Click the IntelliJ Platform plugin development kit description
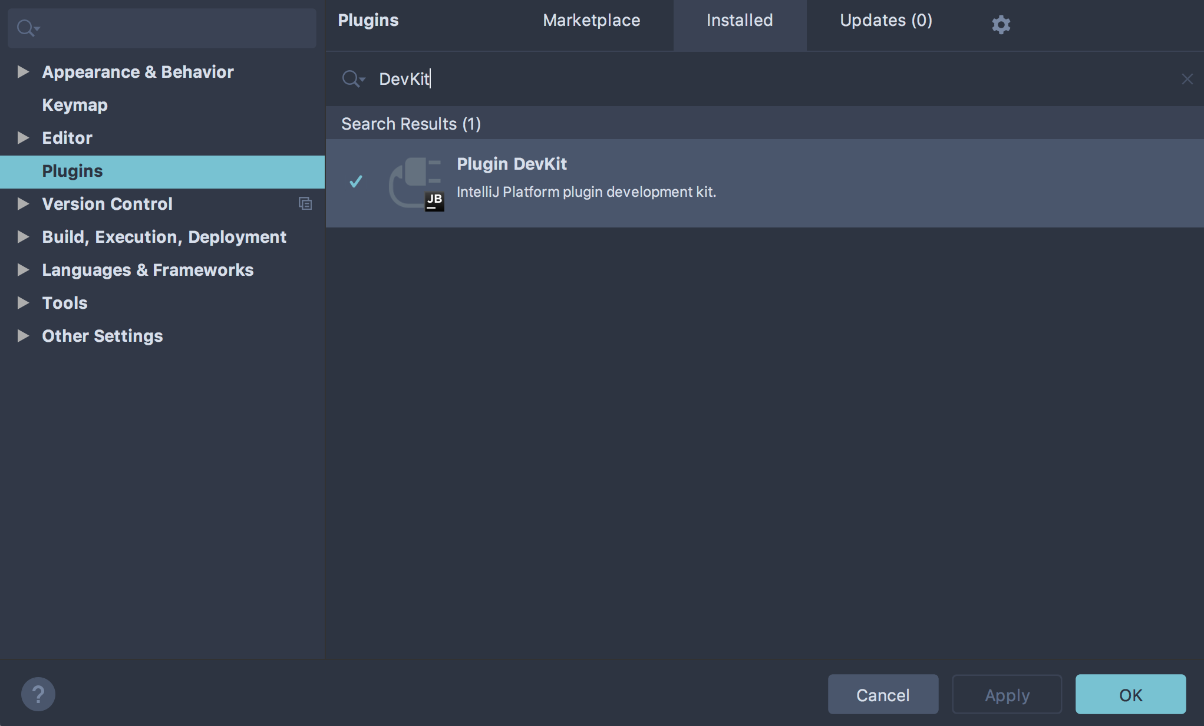Image resolution: width=1204 pixels, height=726 pixels. 586,192
